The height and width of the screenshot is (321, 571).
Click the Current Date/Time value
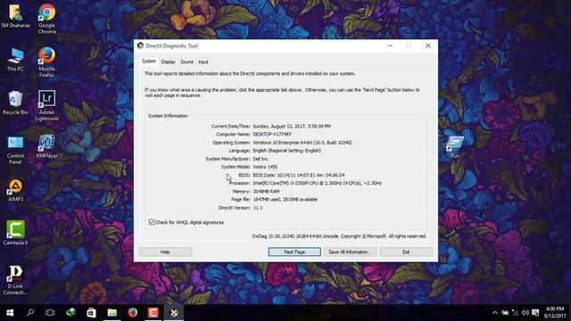click(292, 127)
